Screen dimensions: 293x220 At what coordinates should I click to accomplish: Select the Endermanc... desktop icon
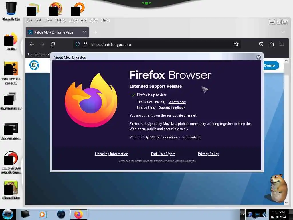tap(11, 131)
